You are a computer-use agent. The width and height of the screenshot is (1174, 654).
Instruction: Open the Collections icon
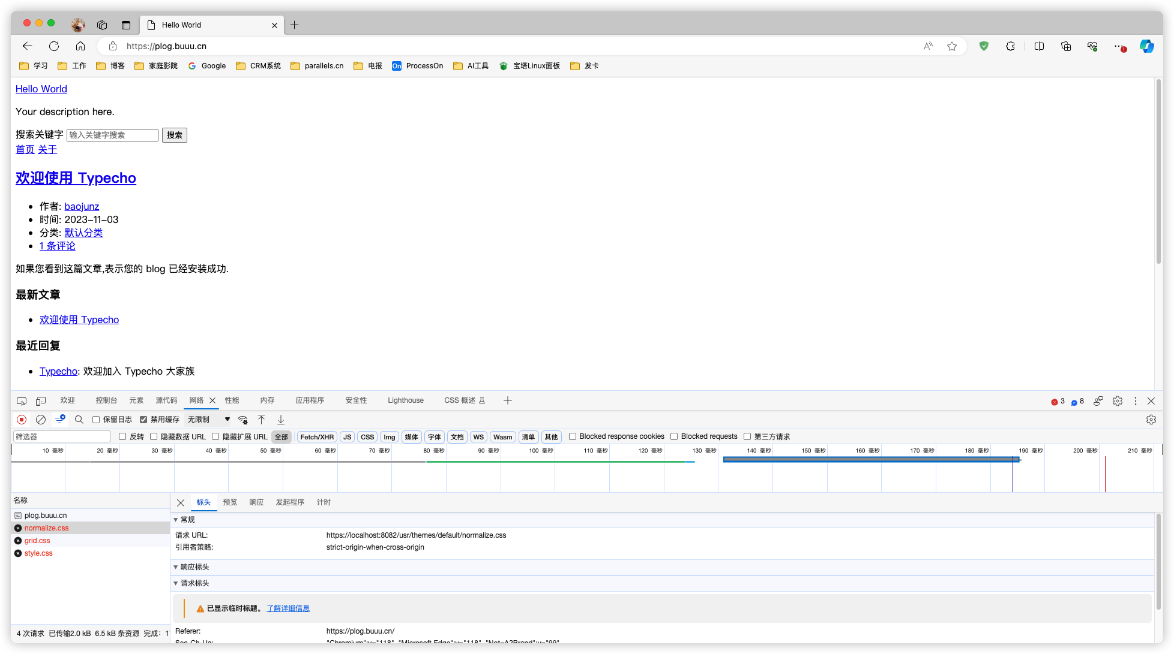[1066, 46]
